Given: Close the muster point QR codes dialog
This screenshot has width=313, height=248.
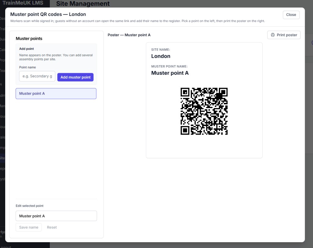Looking at the screenshot, I should pos(291,15).
